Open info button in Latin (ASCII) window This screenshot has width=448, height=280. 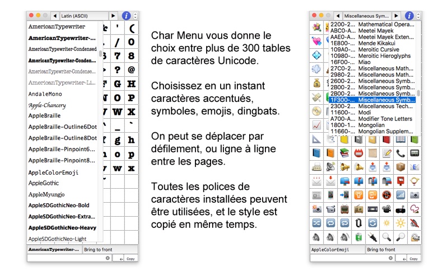pyautogui.click(x=127, y=16)
